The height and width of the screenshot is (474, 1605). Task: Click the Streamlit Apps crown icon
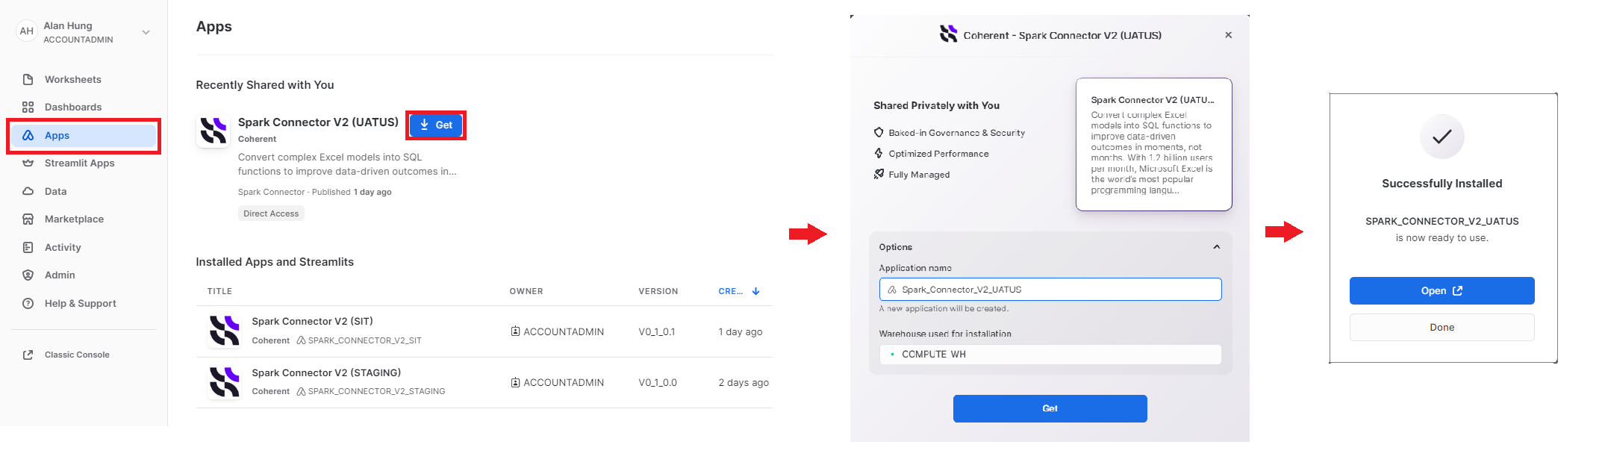(28, 163)
